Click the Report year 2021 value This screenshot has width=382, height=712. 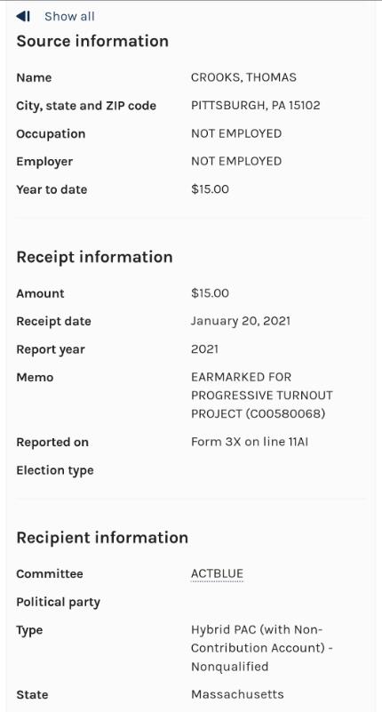point(204,349)
